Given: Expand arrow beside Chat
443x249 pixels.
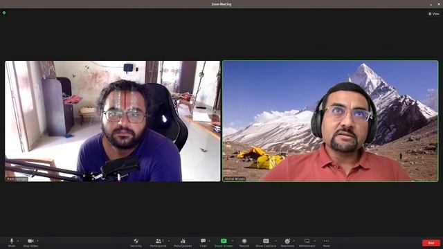Looking at the screenshot, I should [x=209, y=241].
